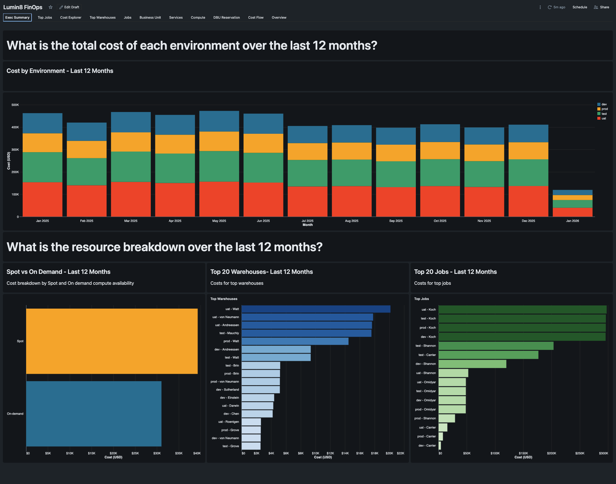Open the three-dot kebab menu
Image resolution: width=616 pixels, height=484 pixels.
(540, 7)
